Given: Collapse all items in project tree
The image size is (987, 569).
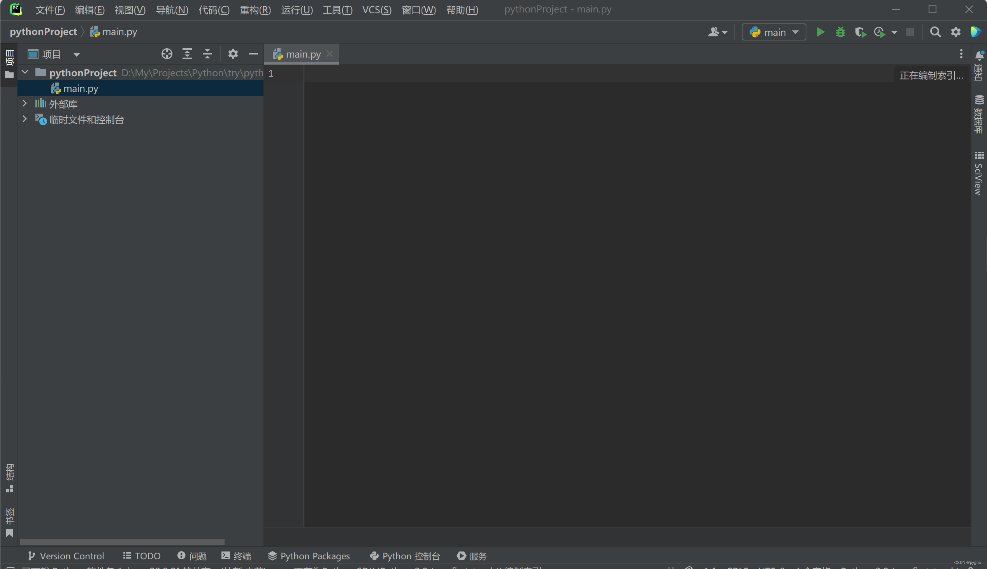Looking at the screenshot, I should tap(207, 54).
